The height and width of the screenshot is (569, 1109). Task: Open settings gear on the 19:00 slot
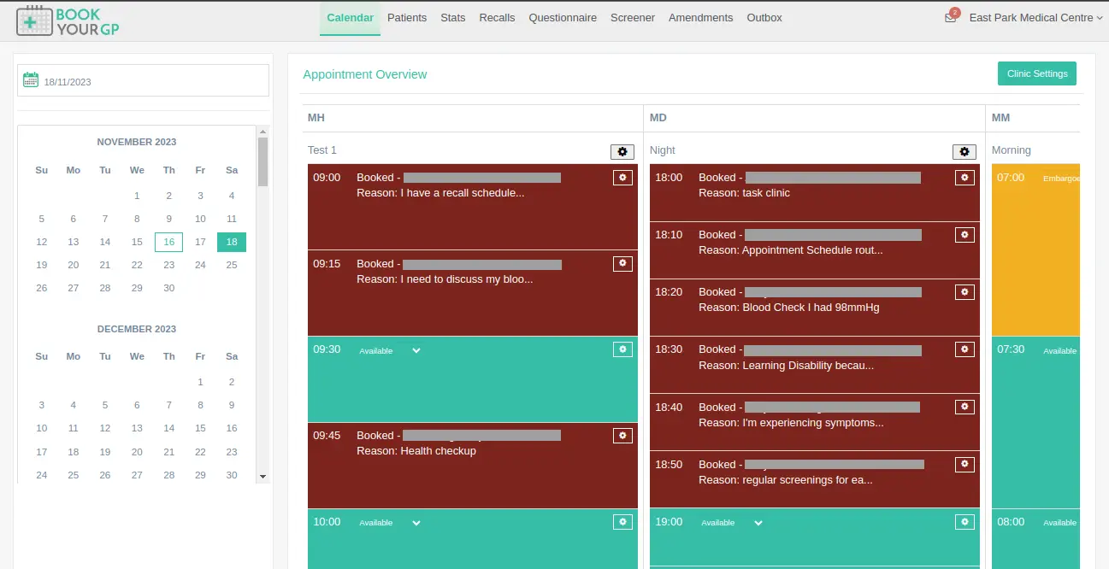964,521
